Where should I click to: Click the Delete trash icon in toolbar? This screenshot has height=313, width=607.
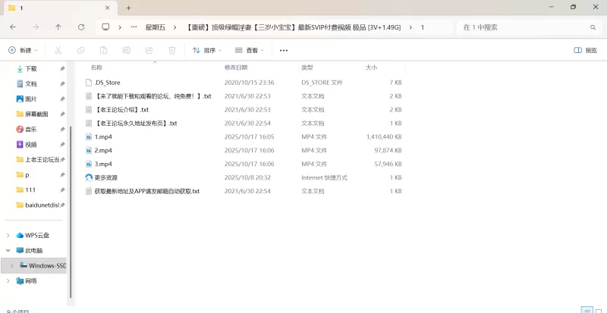[172, 51]
